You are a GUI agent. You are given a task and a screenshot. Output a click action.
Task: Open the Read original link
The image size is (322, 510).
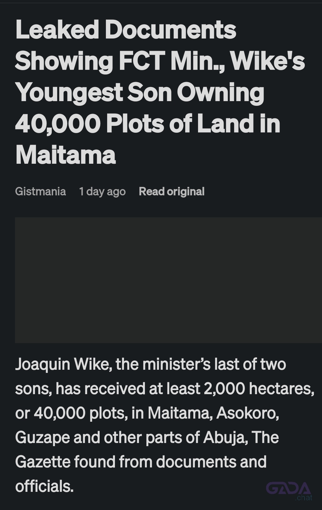coord(171,191)
